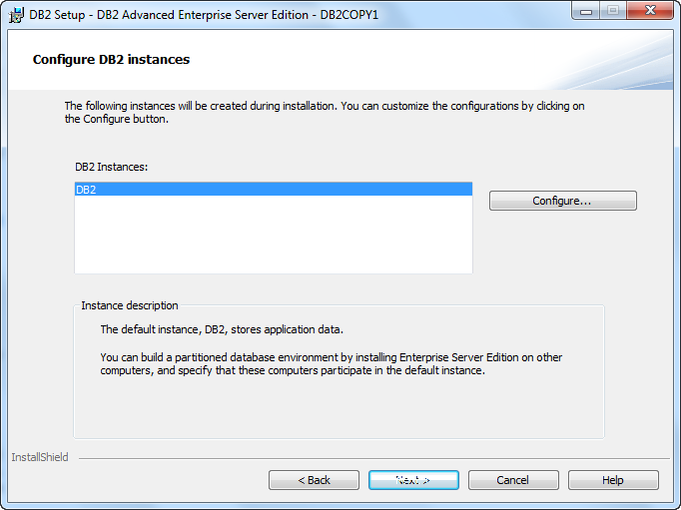Viewport: 681px width, 510px height.
Task: Click the 'DB2 Instances:' label
Action: coord(111,167)
